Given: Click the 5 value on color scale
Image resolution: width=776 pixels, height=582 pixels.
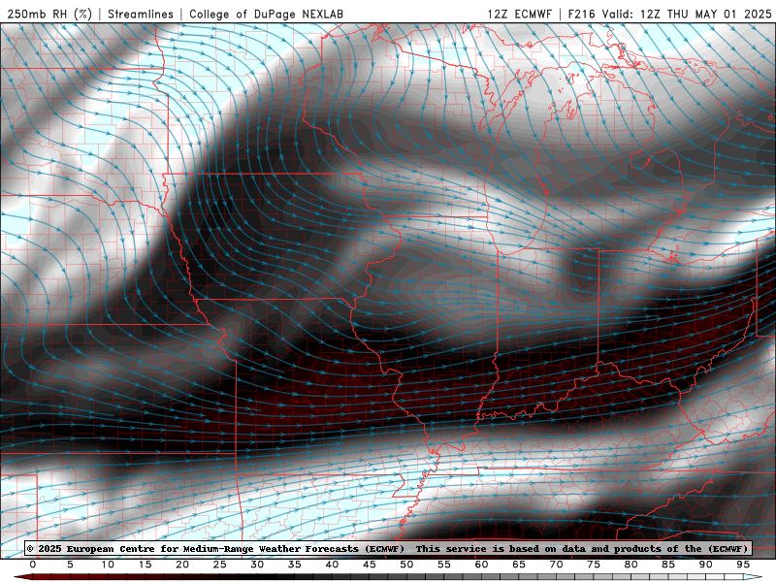Looking at the screenshot, I should pos(70,565).
